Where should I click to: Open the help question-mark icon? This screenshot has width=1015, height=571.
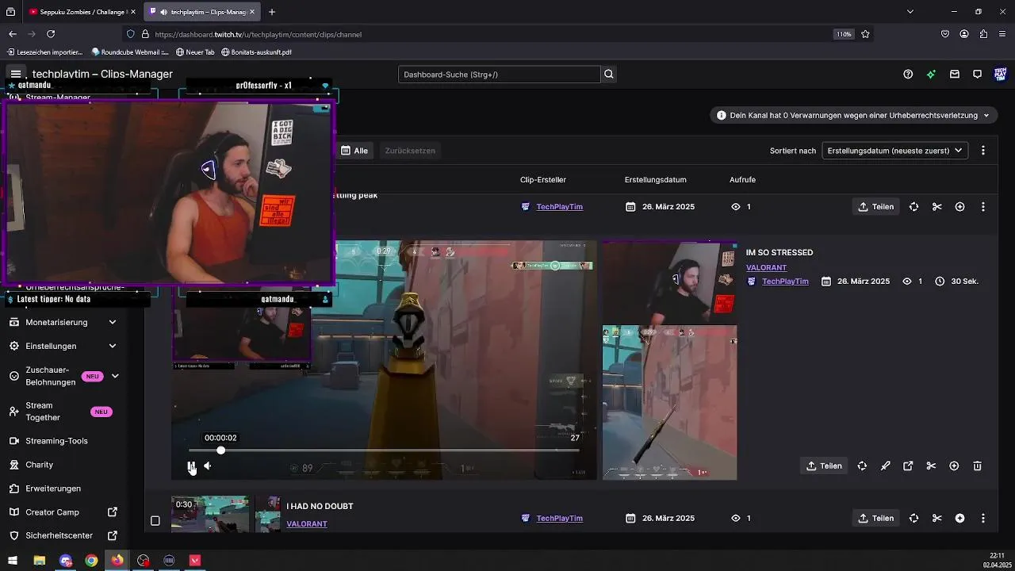[908, 75]
